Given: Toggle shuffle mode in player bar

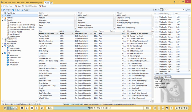Looking at the screenshot, I should [x=155, y=108].
